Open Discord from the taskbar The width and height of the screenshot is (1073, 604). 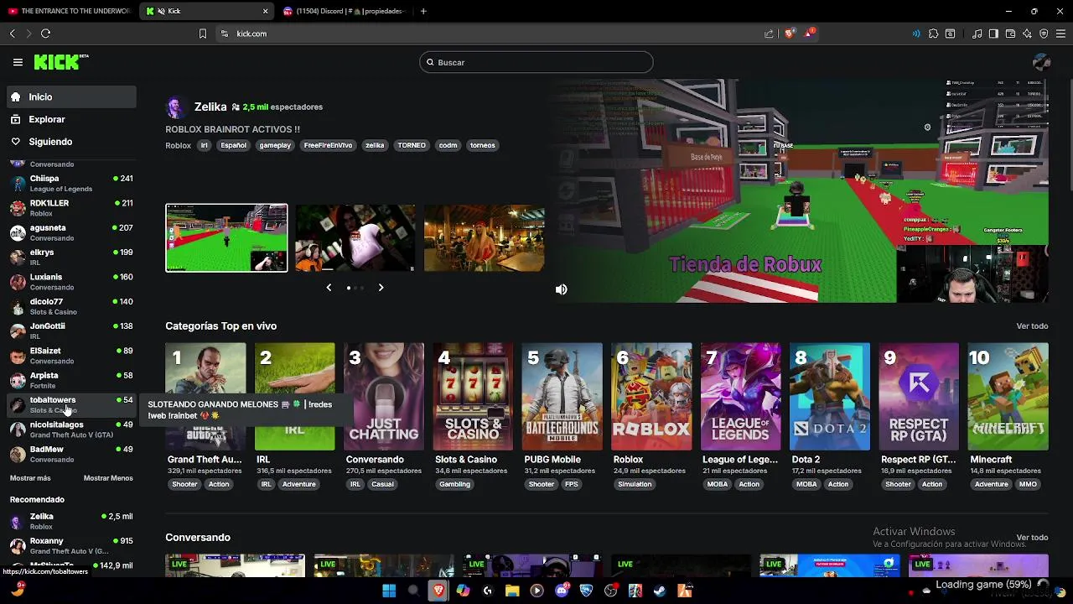point(562,591)
